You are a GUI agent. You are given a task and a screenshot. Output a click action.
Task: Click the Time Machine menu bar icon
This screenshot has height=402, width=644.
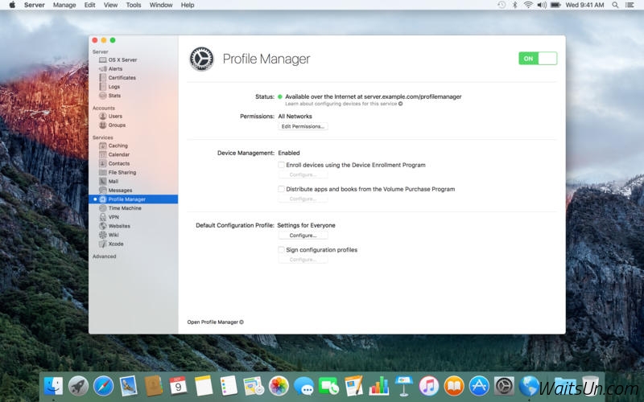[x=502, y=5]
